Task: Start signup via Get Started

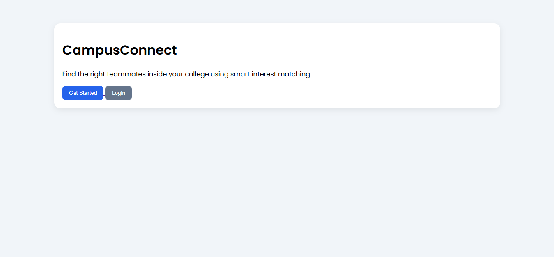Action: point(83,93)
